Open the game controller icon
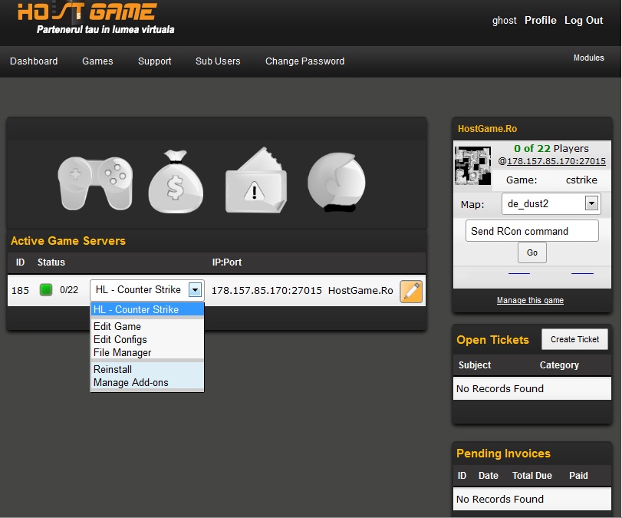622x518 pixels. tap(95, 183)
